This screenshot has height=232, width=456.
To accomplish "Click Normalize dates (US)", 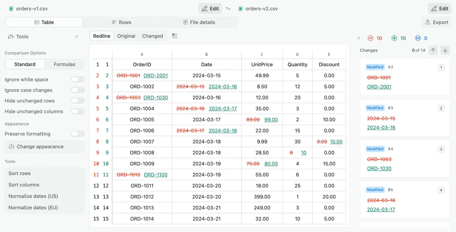I will tap(45, 196).
